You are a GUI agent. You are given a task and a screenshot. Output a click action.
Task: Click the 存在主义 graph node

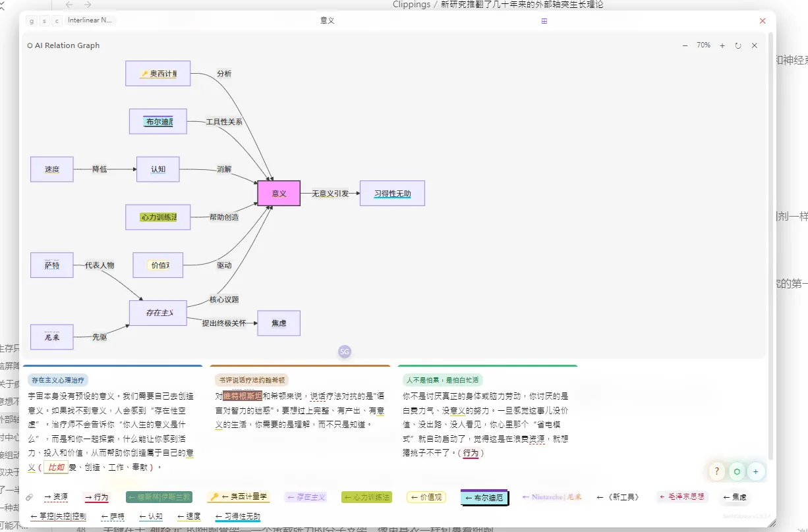pos(158,313)
